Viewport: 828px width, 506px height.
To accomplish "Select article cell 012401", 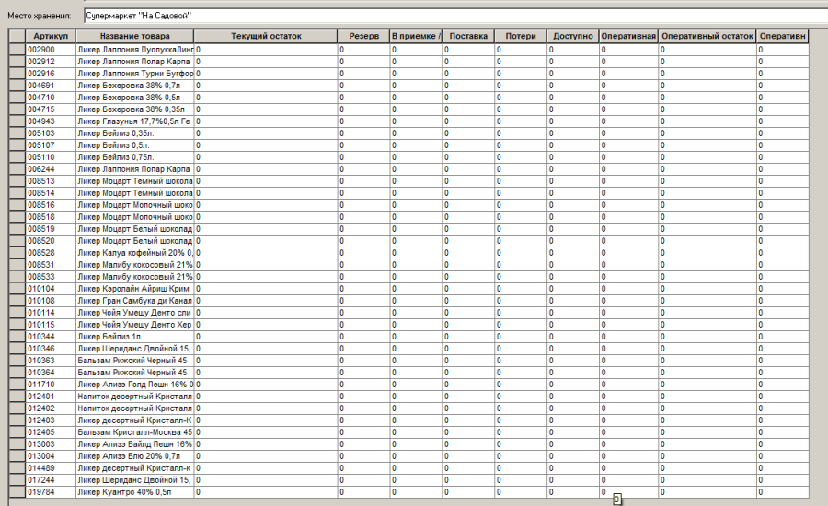I will tap(51, 397).
